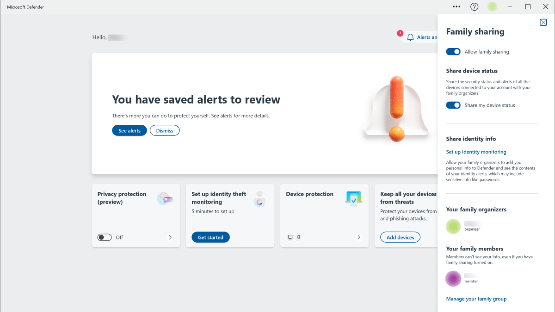Click the Add devices button
The width and height of the screenshot is (555, 312).
pyautogui.click(x=400, y=238)
